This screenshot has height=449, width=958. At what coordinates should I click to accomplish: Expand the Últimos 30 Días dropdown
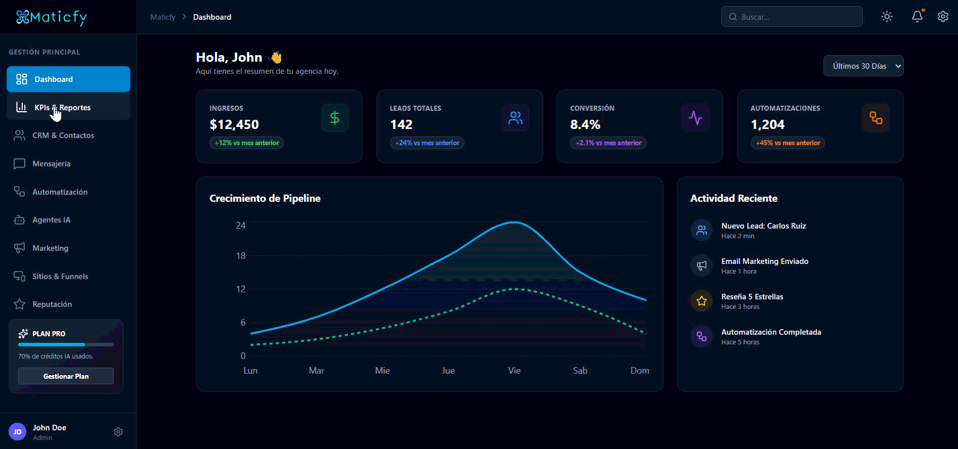tap(863, 66)
